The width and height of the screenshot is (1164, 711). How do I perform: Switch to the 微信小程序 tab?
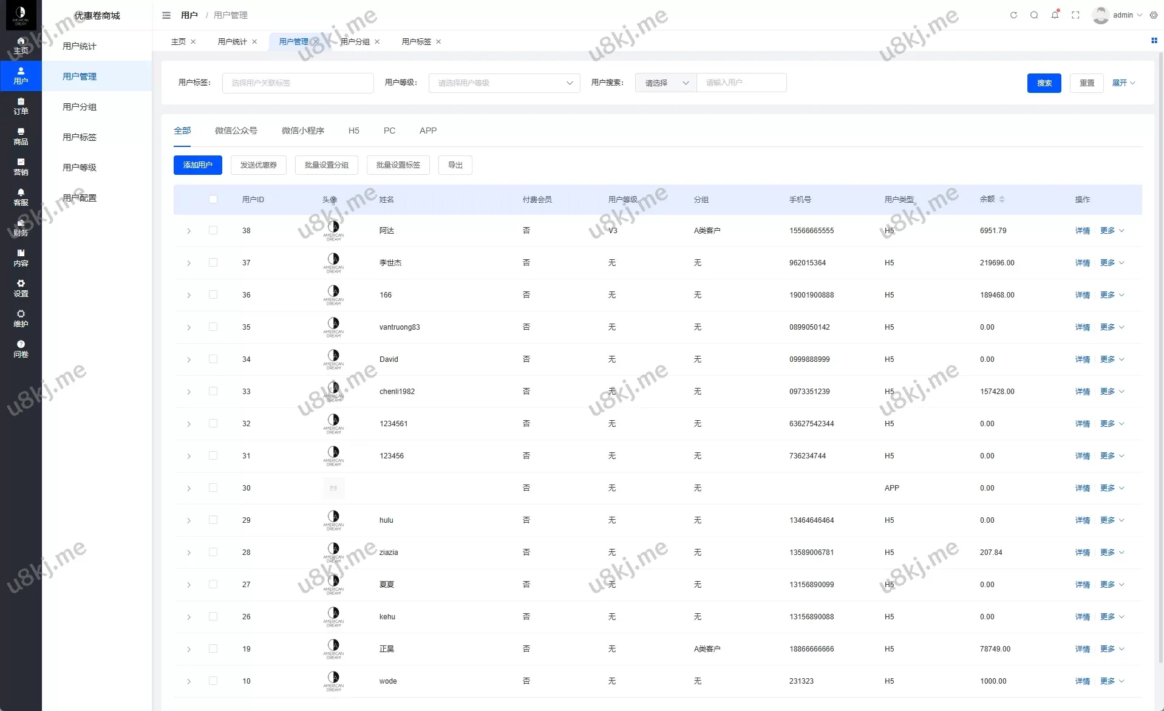point(302,131)
